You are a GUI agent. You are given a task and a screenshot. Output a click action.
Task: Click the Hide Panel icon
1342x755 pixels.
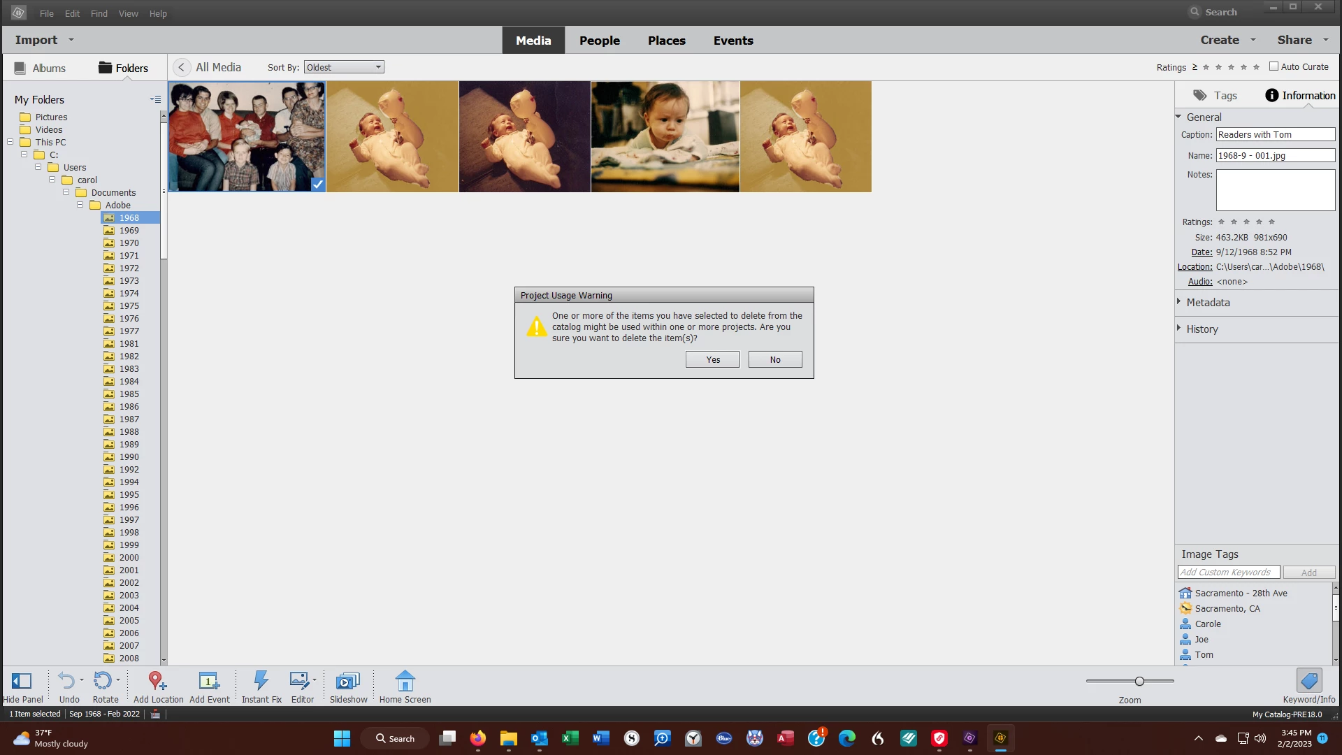pos(22,681)
